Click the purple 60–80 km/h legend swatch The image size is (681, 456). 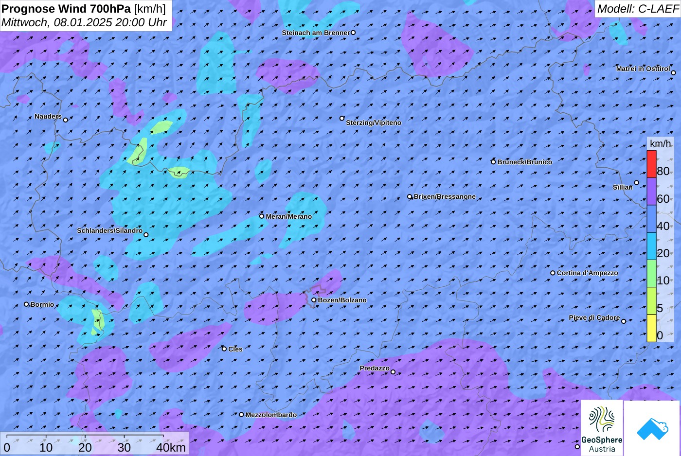point(651,191)
